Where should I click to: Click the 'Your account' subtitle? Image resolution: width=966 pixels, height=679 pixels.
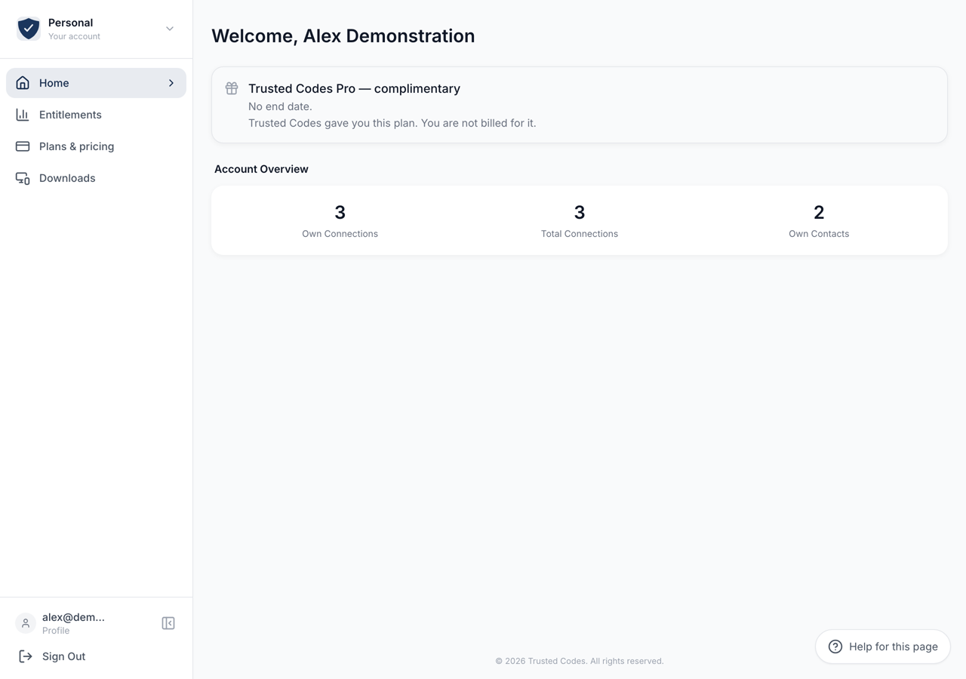(x=74, y=36)
